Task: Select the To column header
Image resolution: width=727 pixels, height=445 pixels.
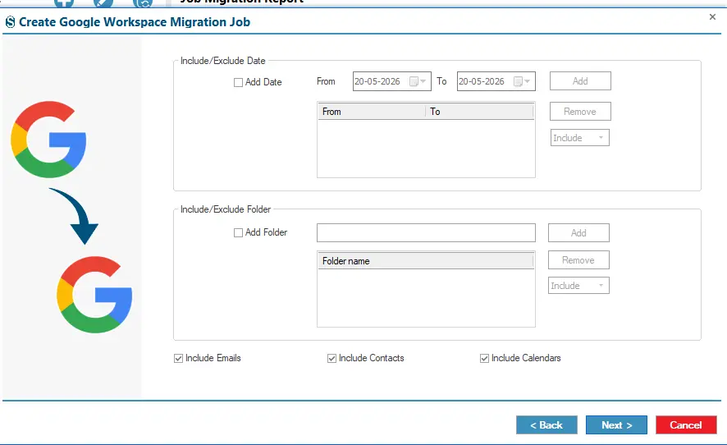Action: [479, 112]
